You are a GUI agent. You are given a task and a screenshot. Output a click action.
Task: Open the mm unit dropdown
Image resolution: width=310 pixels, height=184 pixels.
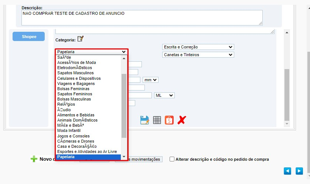pyautogui.click(x=150, y=80)
